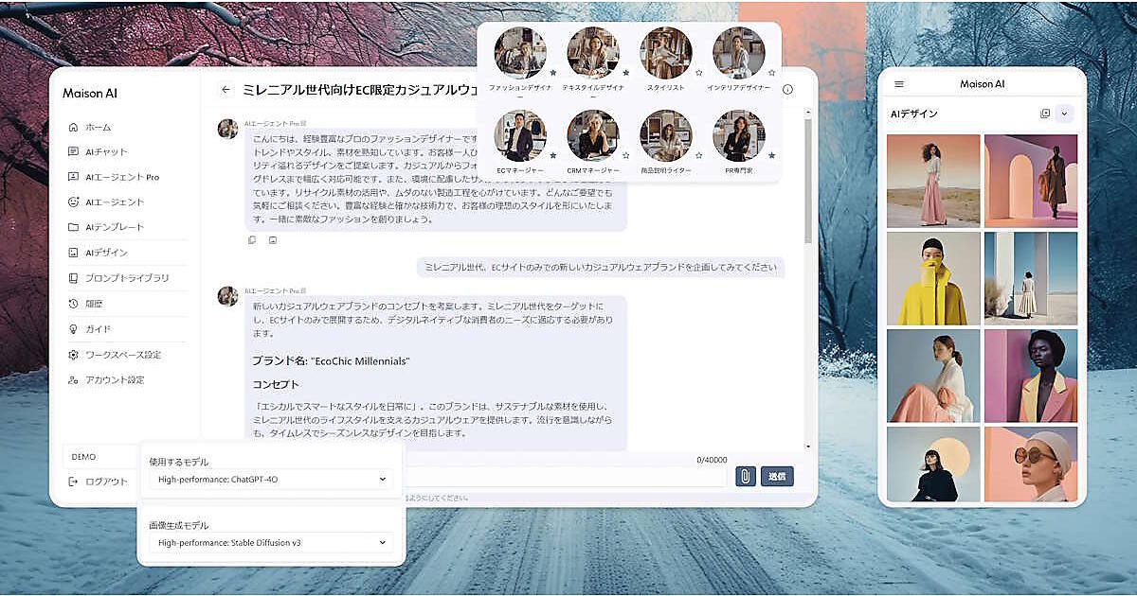
Task: Go to プロンプトライブラリ in sidebar
Action: click(x=126, y=278)
